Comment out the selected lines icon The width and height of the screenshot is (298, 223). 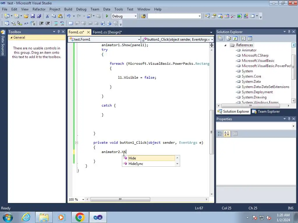click(56, 23)
